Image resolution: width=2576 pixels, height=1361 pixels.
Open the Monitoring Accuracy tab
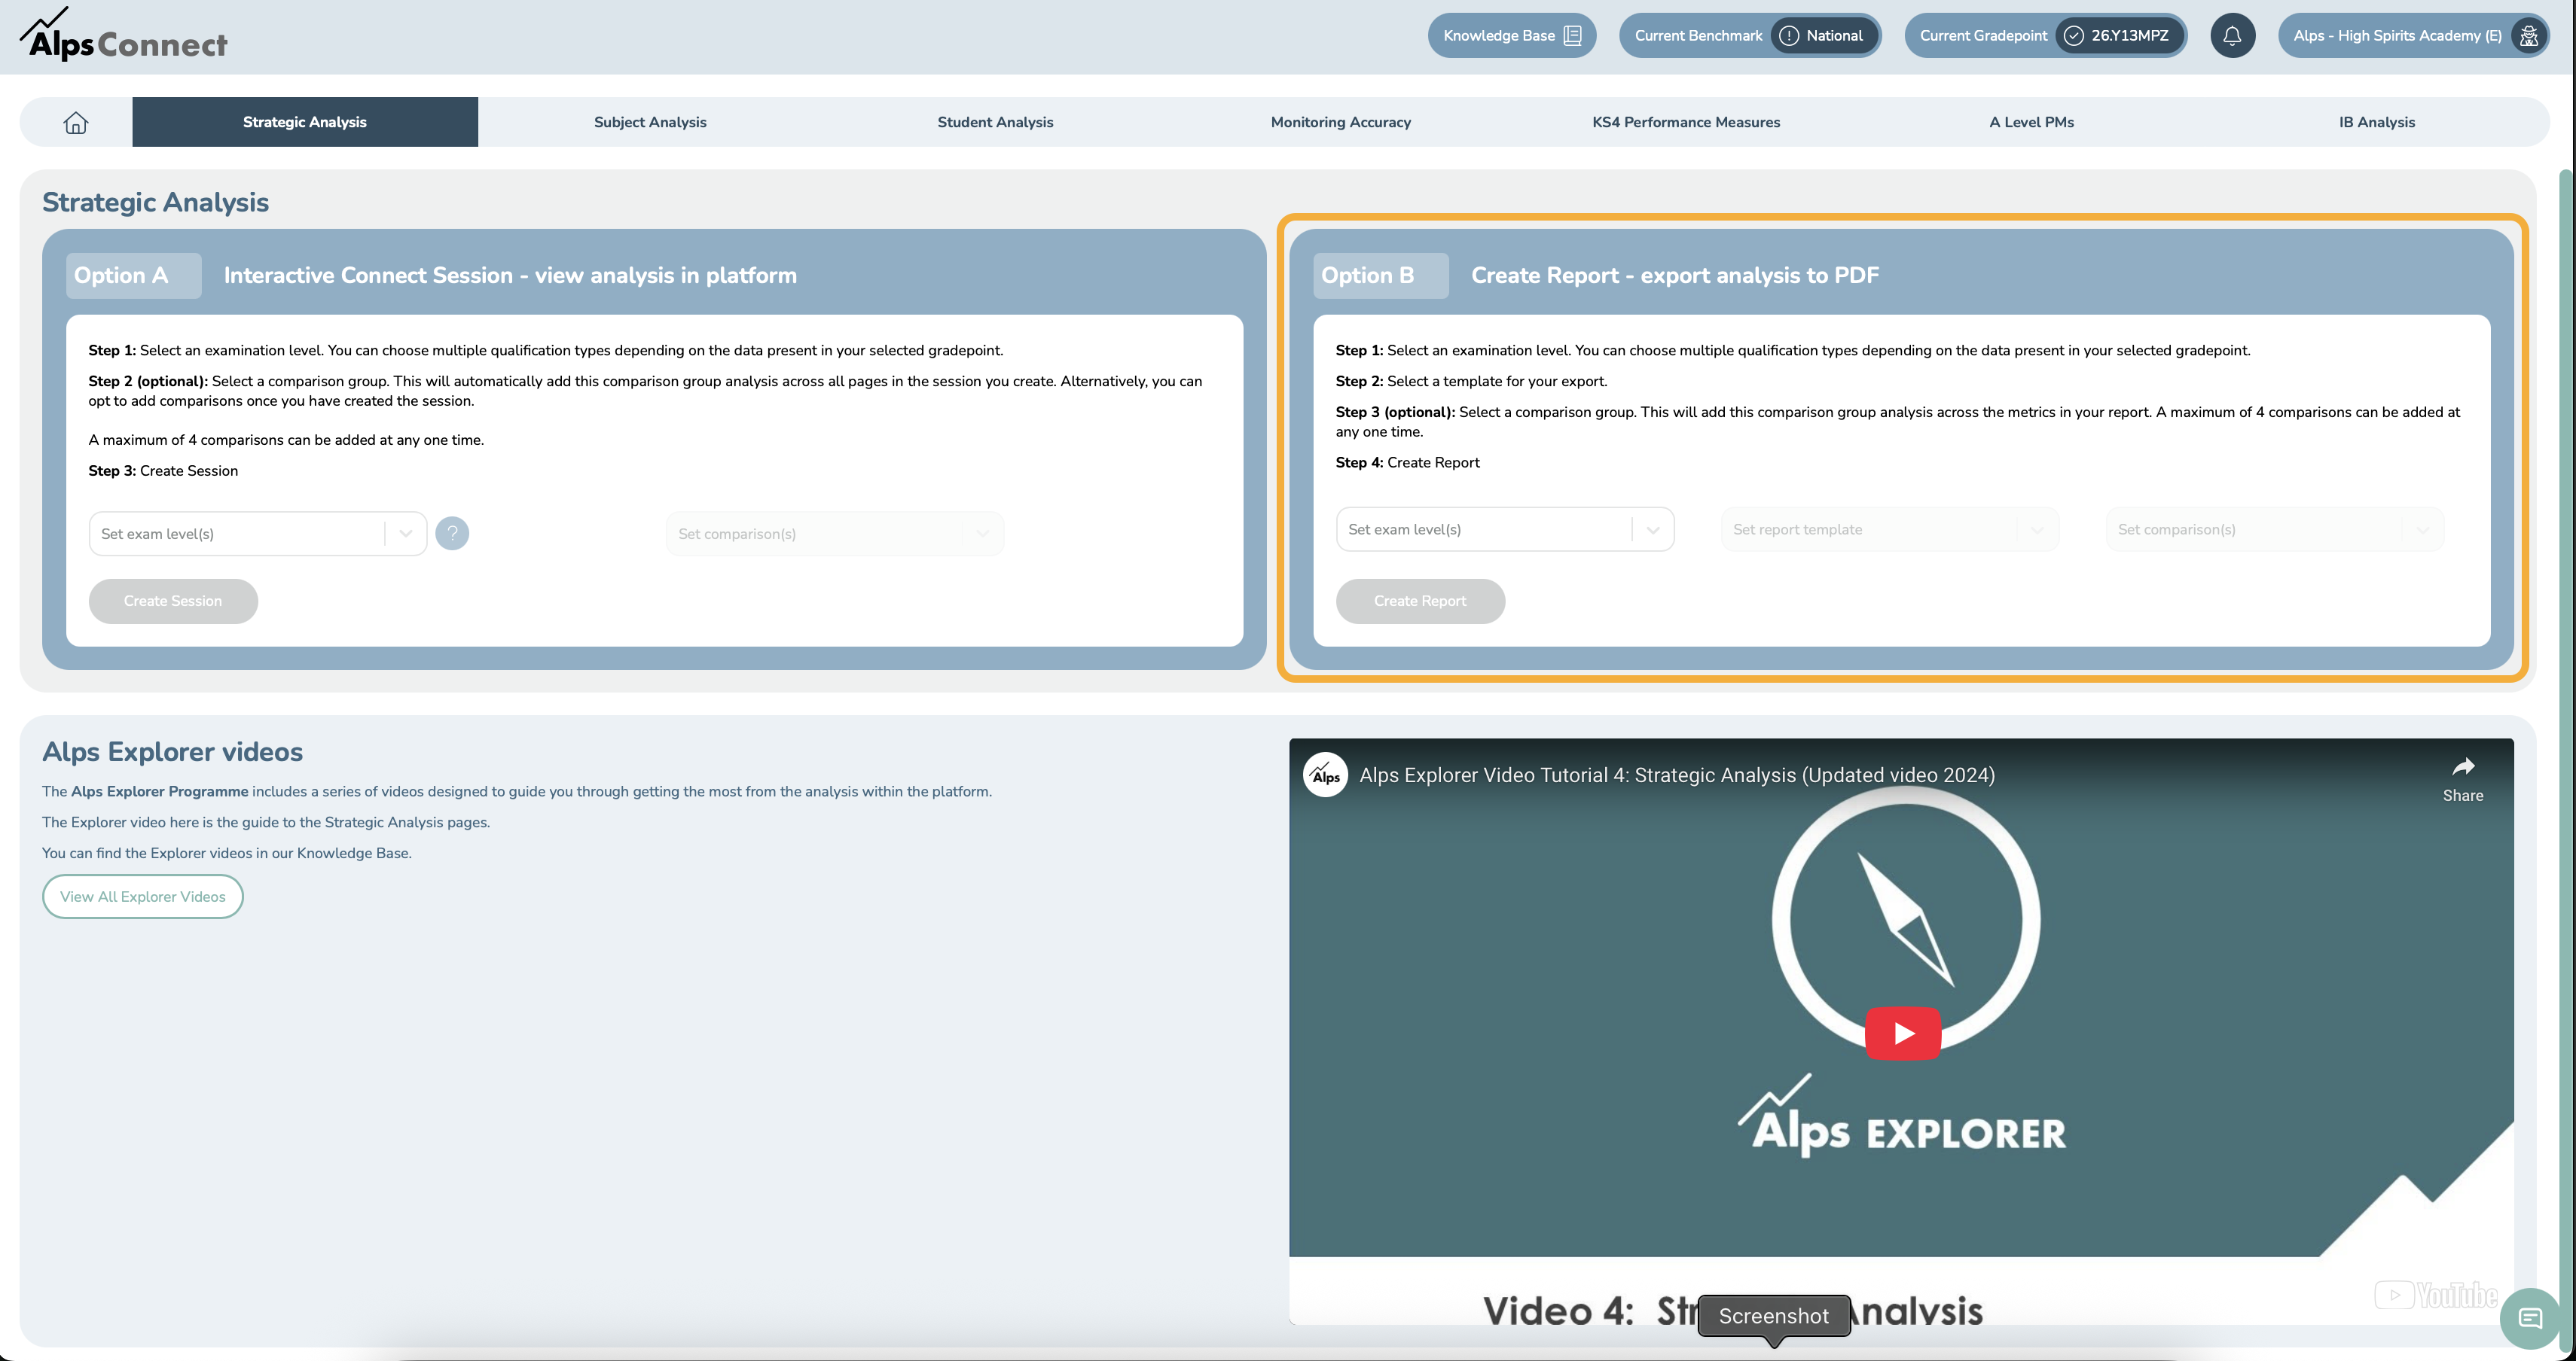click(1341, 122)
